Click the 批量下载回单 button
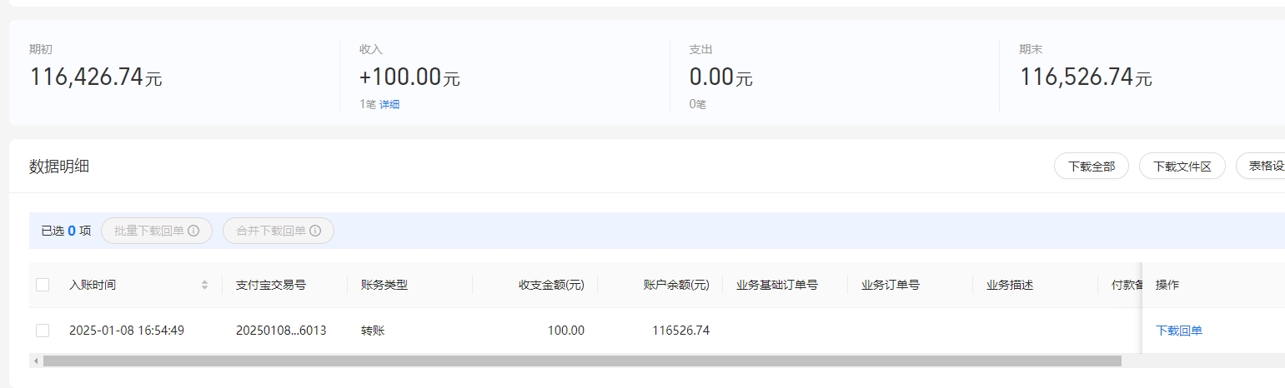Screen dimensions: 1285x388 pyautogui.click(x=157, y=231)
